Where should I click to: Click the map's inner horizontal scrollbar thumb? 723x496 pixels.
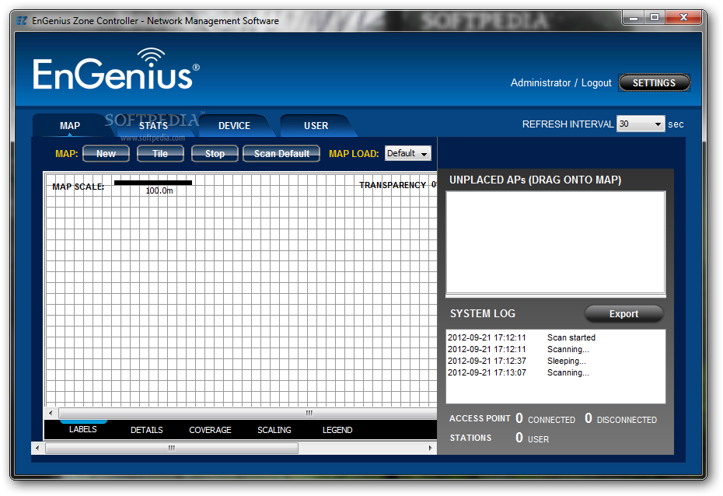coord(249,413)
